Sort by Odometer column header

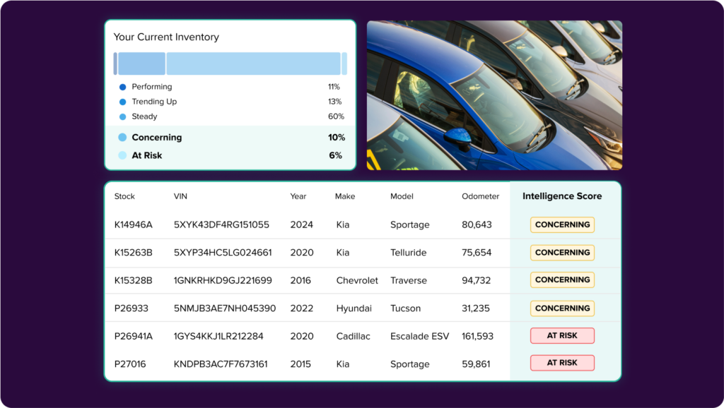(x=480, y=196)
